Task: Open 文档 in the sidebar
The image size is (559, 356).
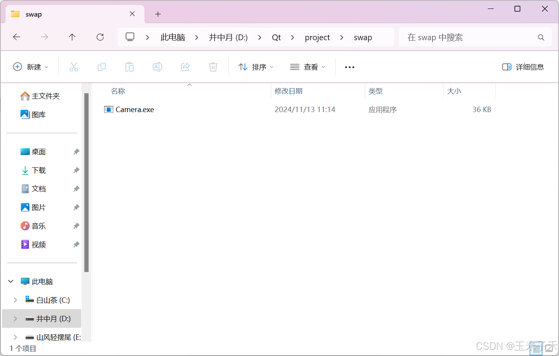Action: [33, 189]
